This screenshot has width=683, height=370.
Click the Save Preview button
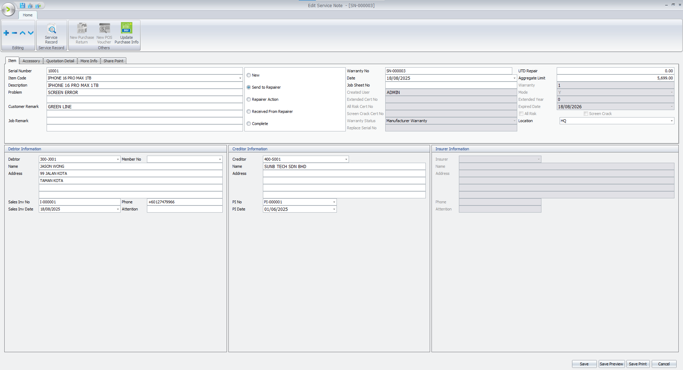pos(611,364)
